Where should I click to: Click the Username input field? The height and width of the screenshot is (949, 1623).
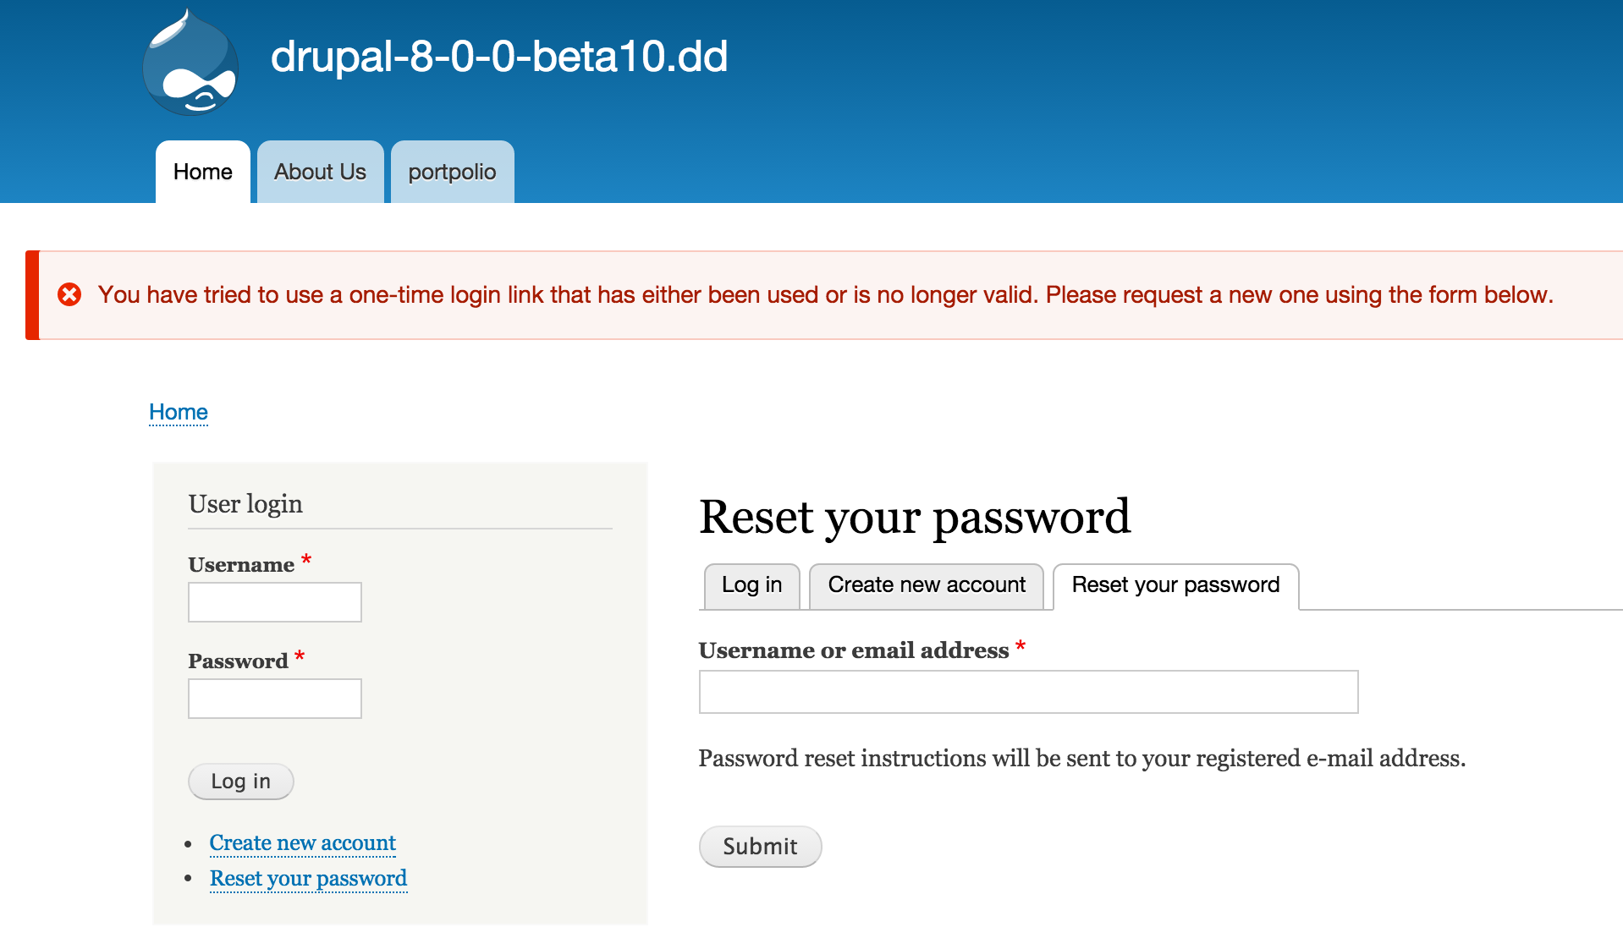click(x=274, y=601)
